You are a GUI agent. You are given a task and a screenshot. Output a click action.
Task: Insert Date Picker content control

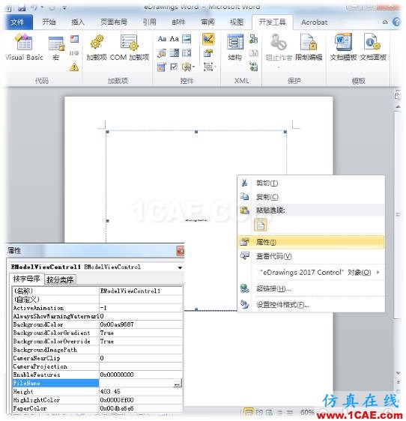tap(162, 67)
